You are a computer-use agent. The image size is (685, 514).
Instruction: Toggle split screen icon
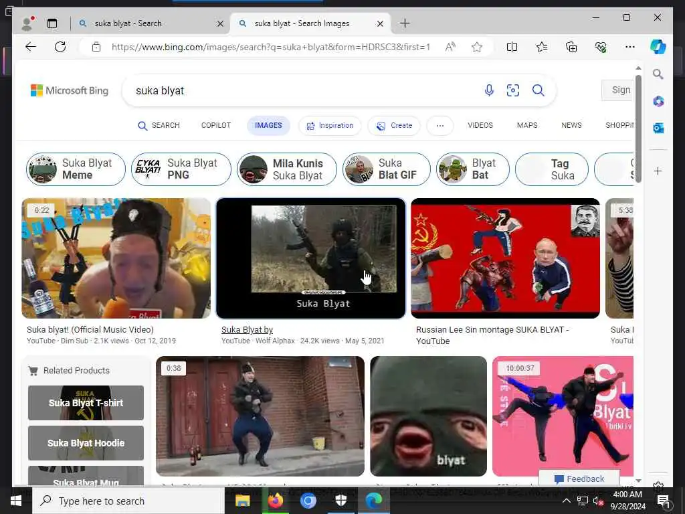coord(512,47)
